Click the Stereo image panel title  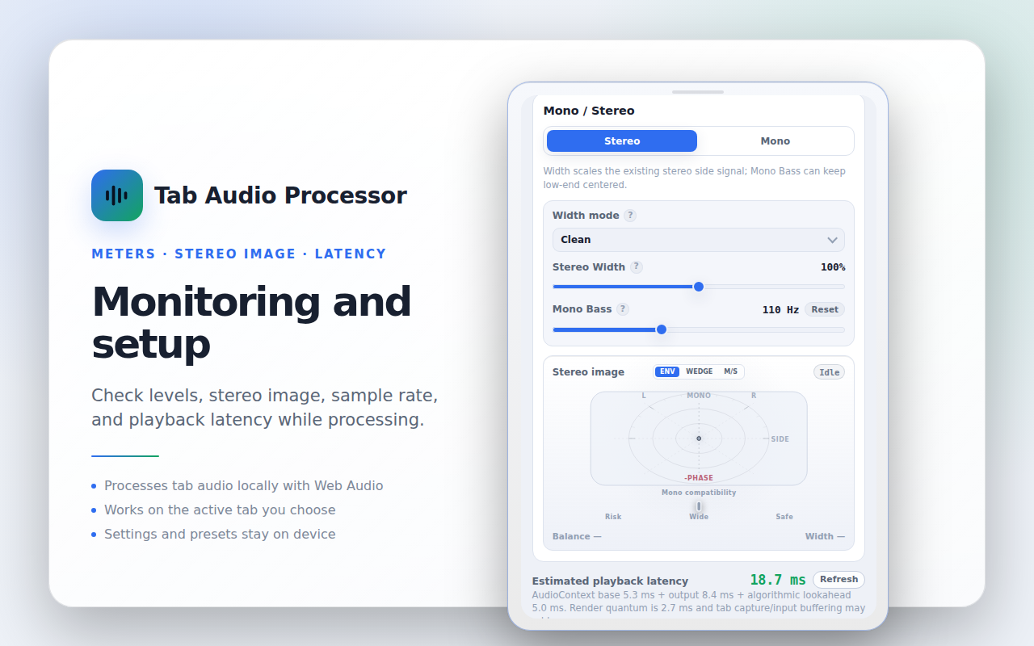[588, 372]
